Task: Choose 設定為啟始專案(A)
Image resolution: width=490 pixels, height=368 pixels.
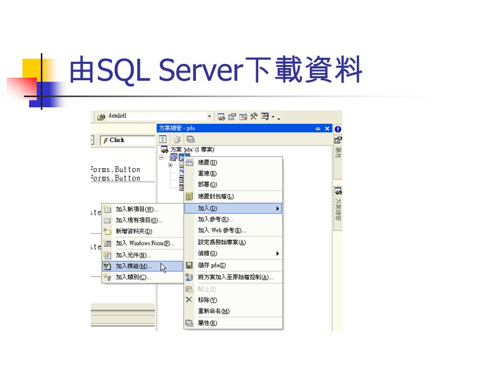Action: click(x=233, y=242)
